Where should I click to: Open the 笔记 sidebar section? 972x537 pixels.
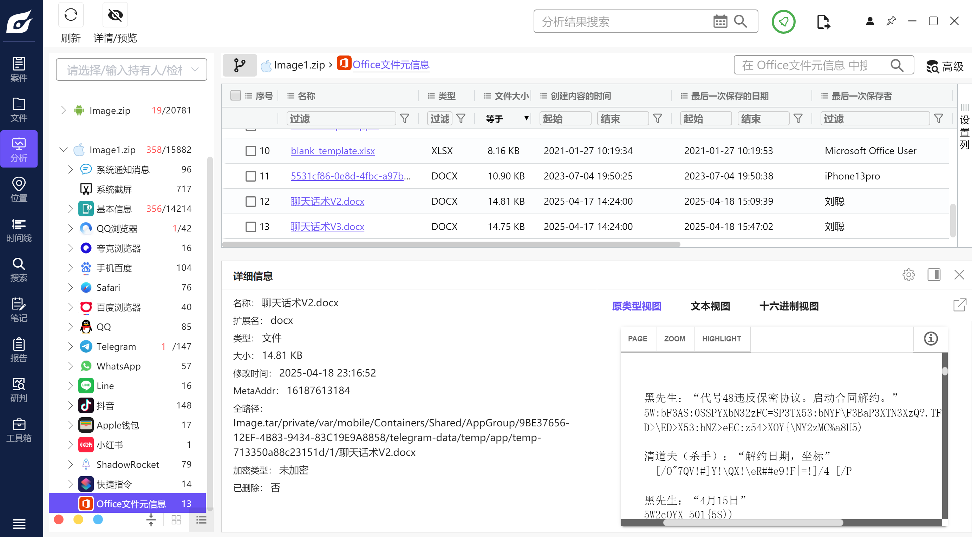[x=19, y=309]
